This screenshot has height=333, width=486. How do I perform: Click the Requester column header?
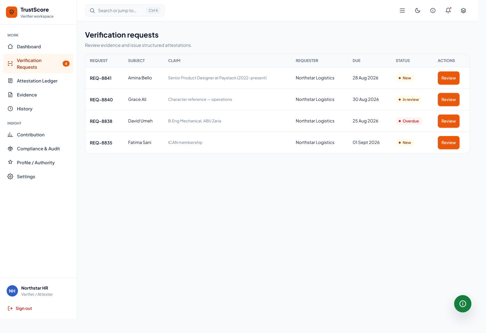[307, 61]
